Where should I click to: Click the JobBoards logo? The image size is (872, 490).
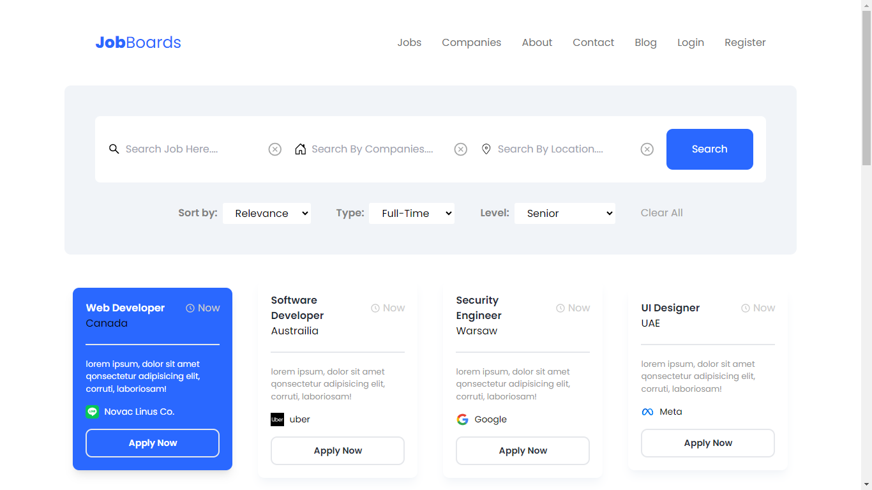click(139, 43)
